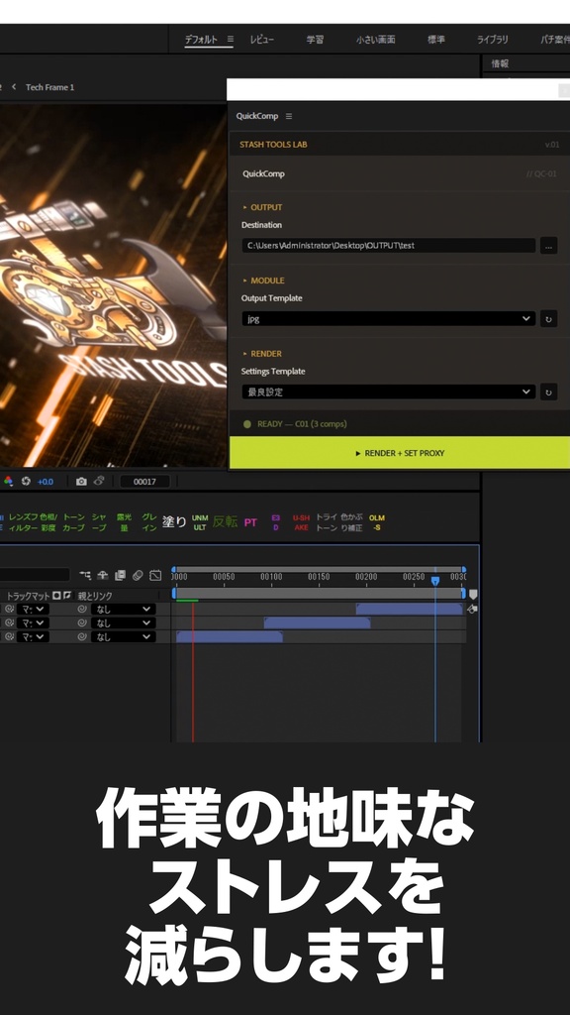Toggle the hide shy layers switch
The width and height of the screenshot is (570, 1015).
pyautogui.click(x=103, y=575)
